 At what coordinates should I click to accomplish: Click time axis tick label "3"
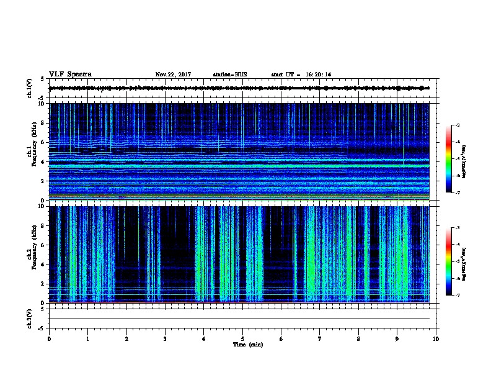tap(165, 339)
